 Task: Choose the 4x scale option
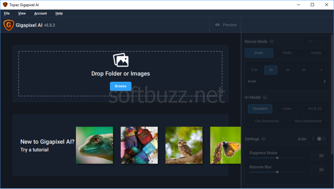287,70
